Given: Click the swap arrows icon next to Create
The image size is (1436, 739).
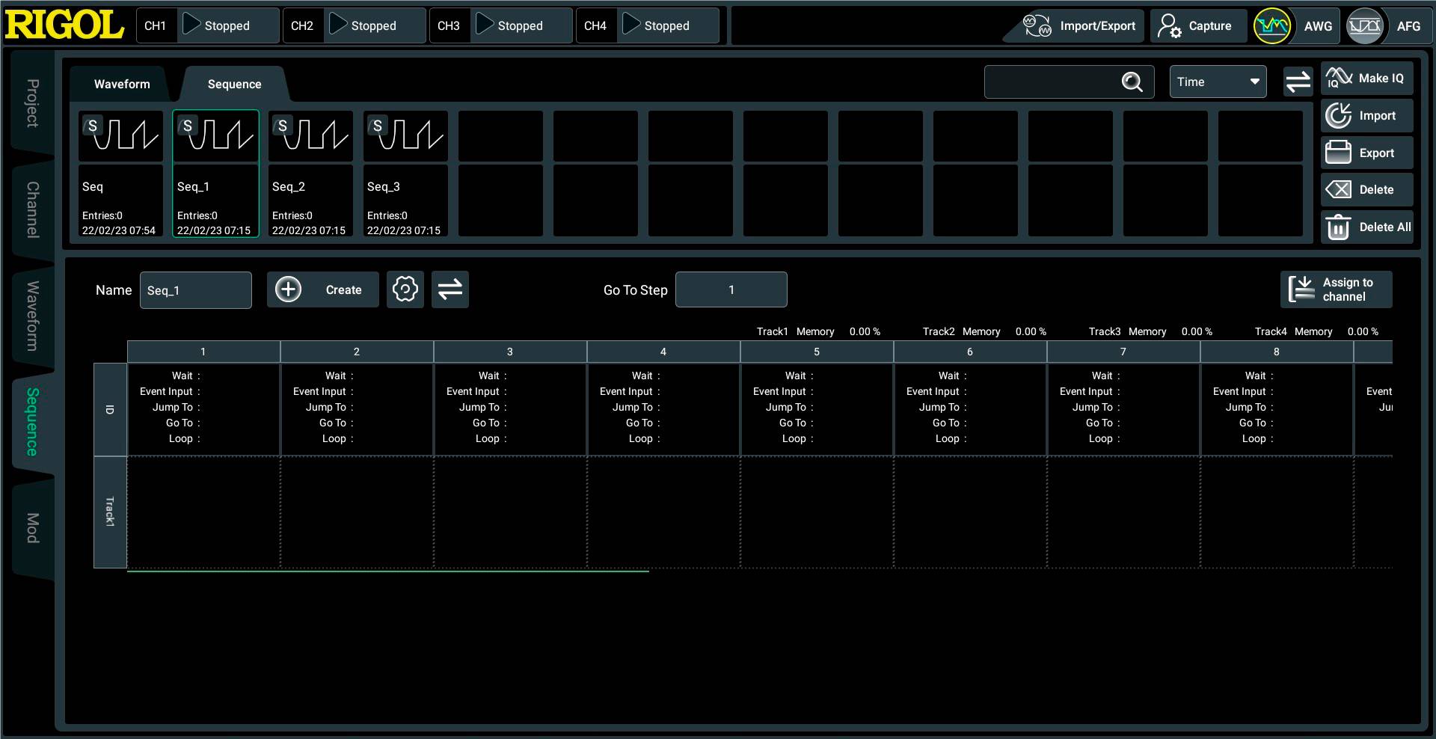Looking at the screenshot, I should pos(450,289).
